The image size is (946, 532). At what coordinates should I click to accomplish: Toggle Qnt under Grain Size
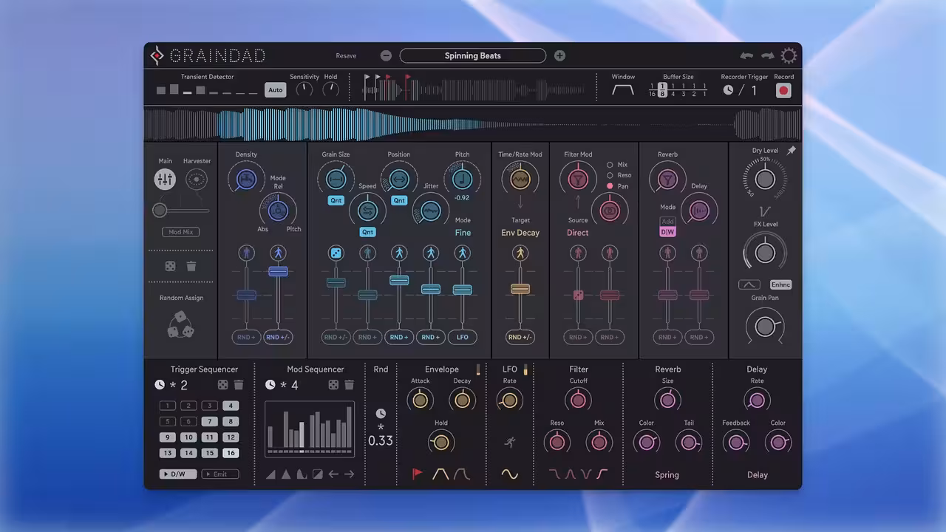click(336, 200)
